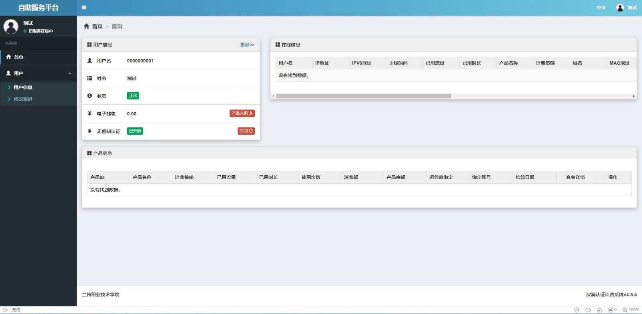Click the red 产品充值 button
This screenshot has height=314, width=642.
[x=242, y=113]
